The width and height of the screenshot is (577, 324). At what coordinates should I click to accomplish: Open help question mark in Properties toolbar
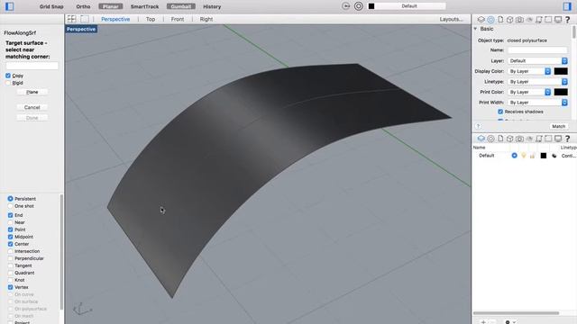pos(567,20)
